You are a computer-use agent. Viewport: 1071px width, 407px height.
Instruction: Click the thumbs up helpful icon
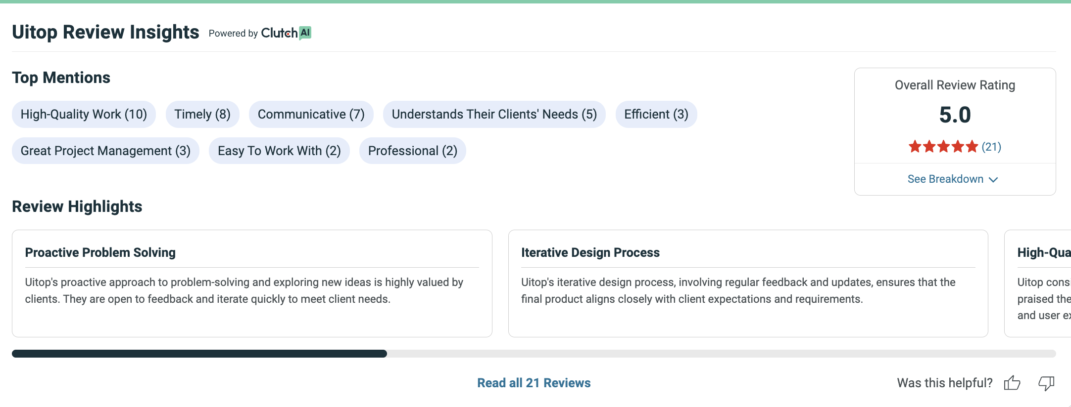(1012, 383)
